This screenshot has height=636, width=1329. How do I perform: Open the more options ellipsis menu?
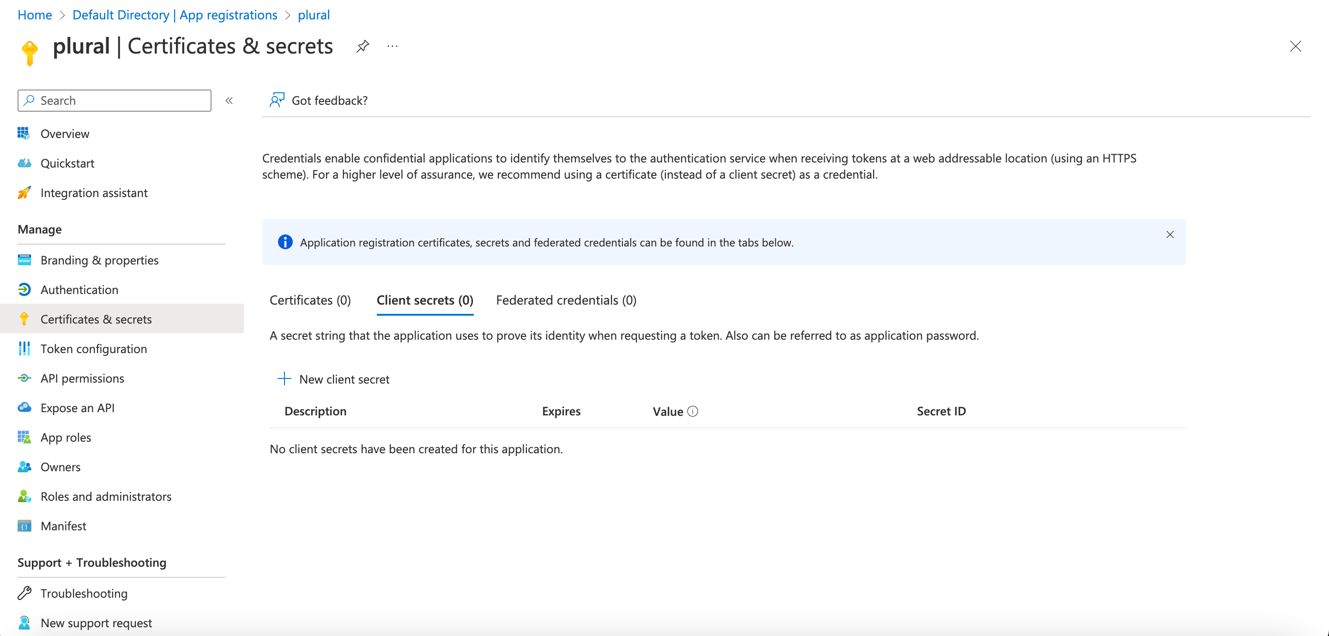[x=392, y=47]
